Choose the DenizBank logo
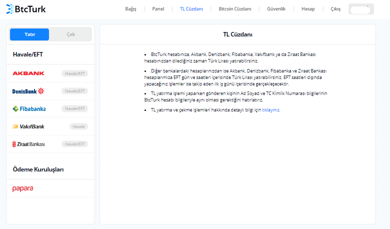This screenshot has width=390, height=229. tap(28, 91)
